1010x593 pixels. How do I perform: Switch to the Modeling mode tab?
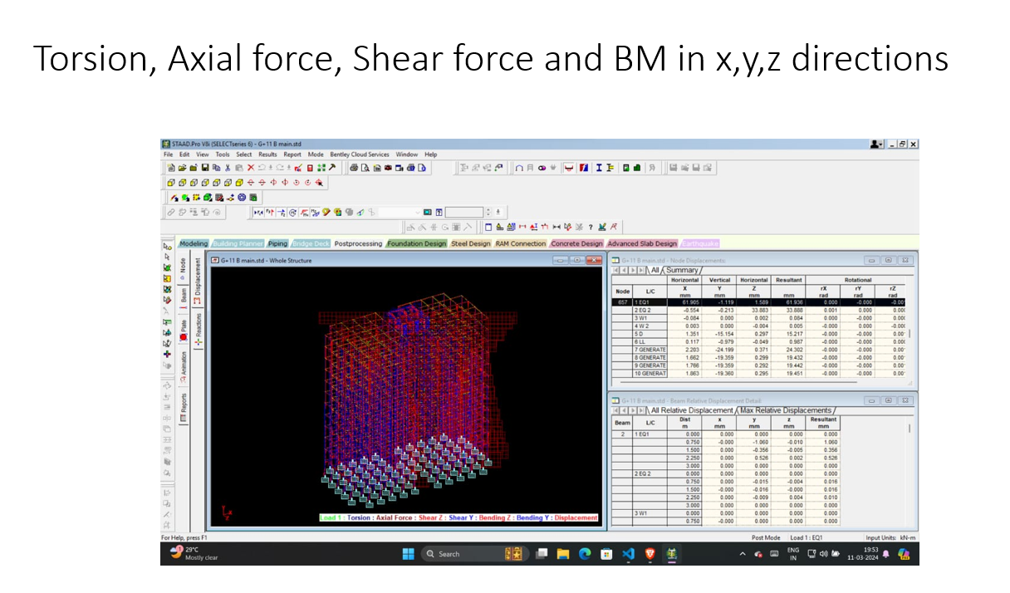pos(194,243)
